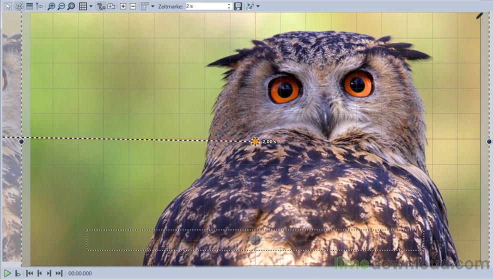
Task: Click the right edge frame handle
Action: 489,141
